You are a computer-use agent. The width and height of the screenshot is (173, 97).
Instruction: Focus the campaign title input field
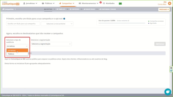(23, 24)
